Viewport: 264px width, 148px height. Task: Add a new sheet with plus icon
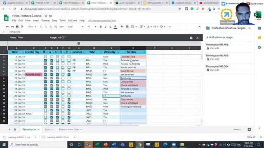coord(9,129)
